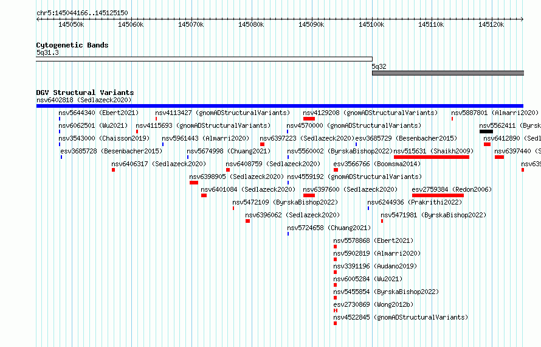Image resolution: width=541 pixels, height=347 pixels.
Task: Select the red bar under nsv4129208
Action: pos(309,119)
